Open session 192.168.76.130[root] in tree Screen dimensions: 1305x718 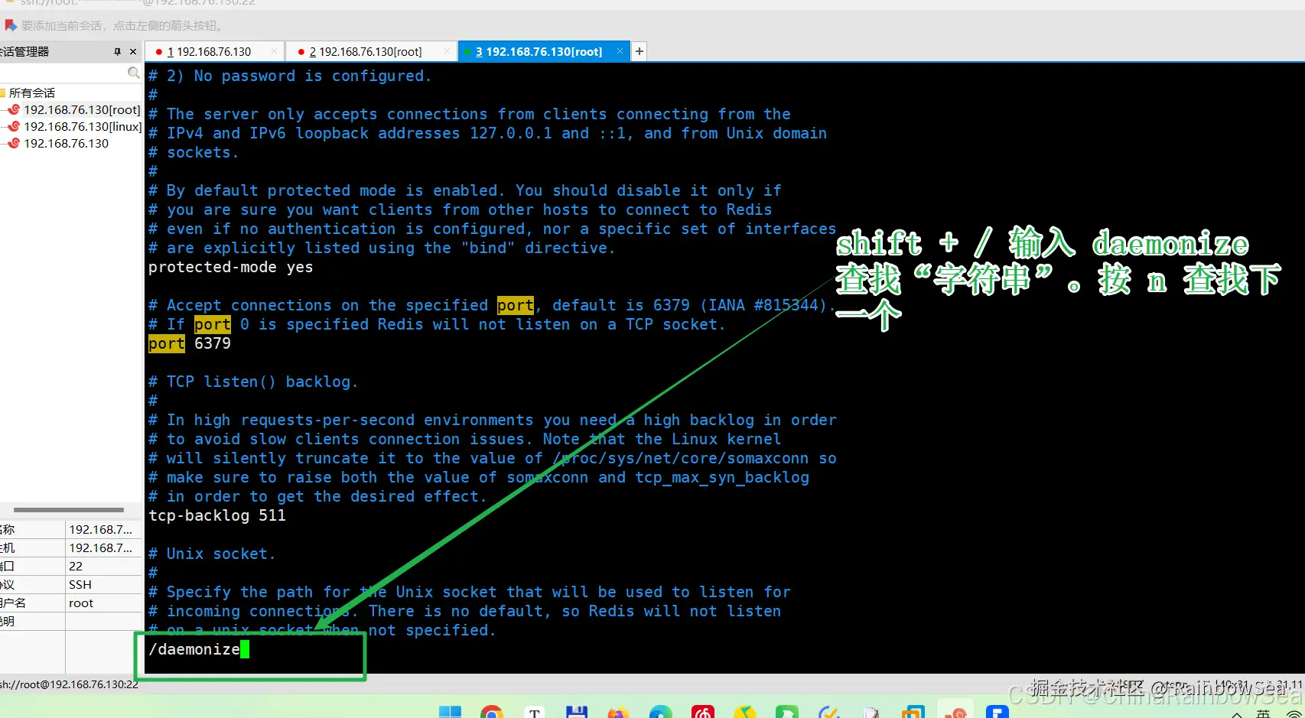coord(81,109)
